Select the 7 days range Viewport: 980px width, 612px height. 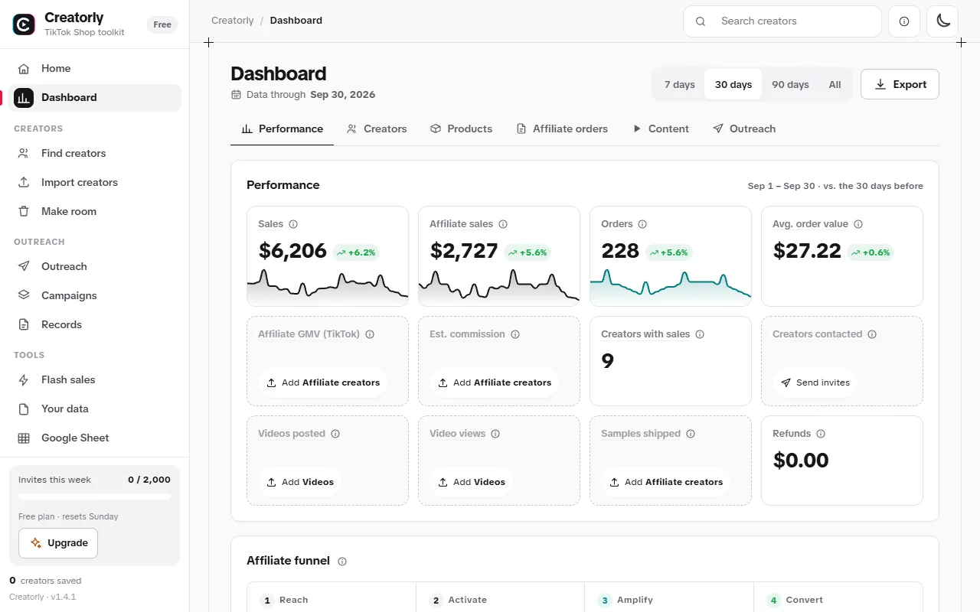[679, 84]
